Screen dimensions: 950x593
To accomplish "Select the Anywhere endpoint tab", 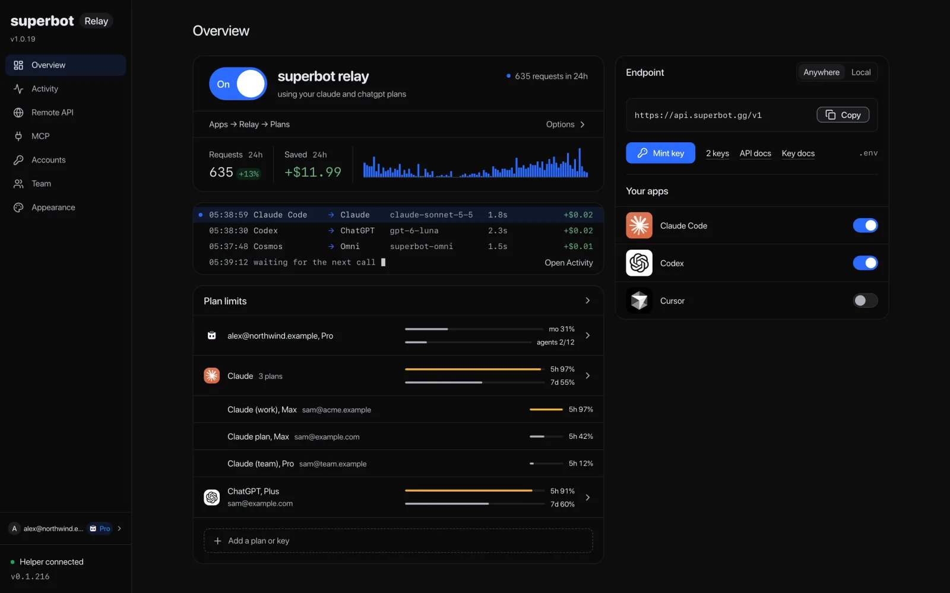I will click(821, 72).
